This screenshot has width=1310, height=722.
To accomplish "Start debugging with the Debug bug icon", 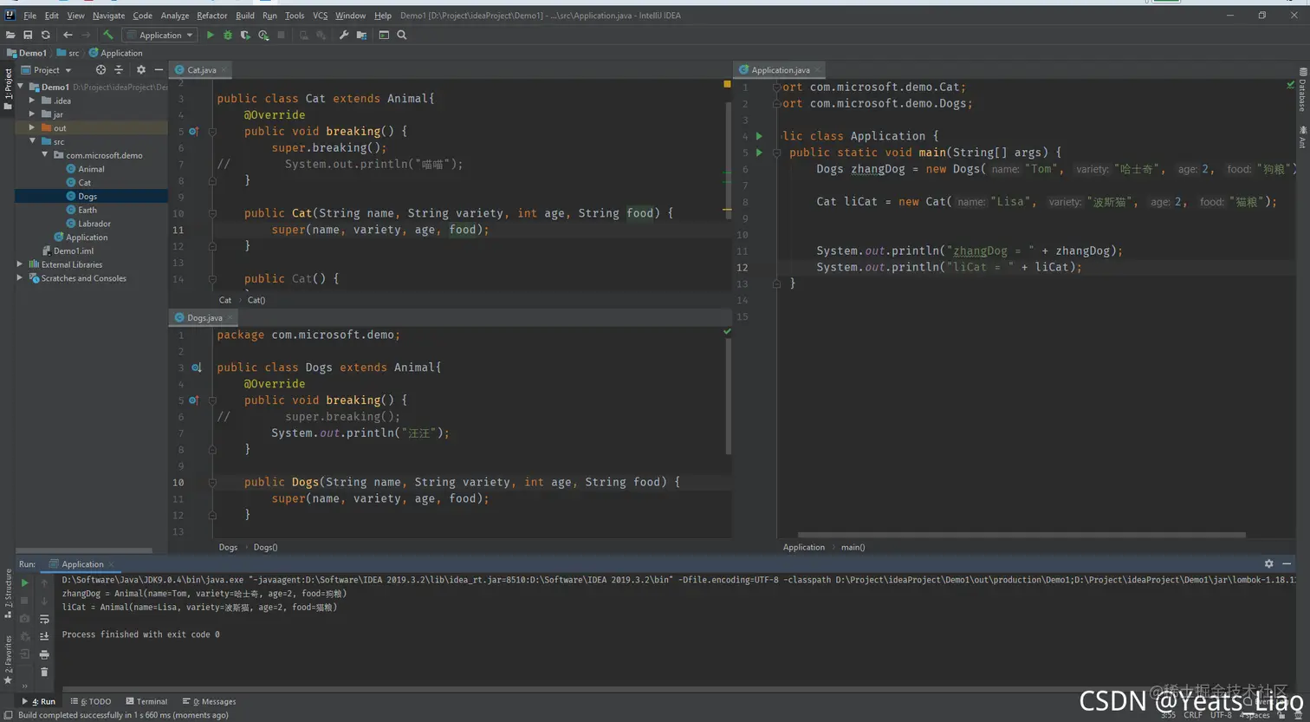I will click(228, 36).
